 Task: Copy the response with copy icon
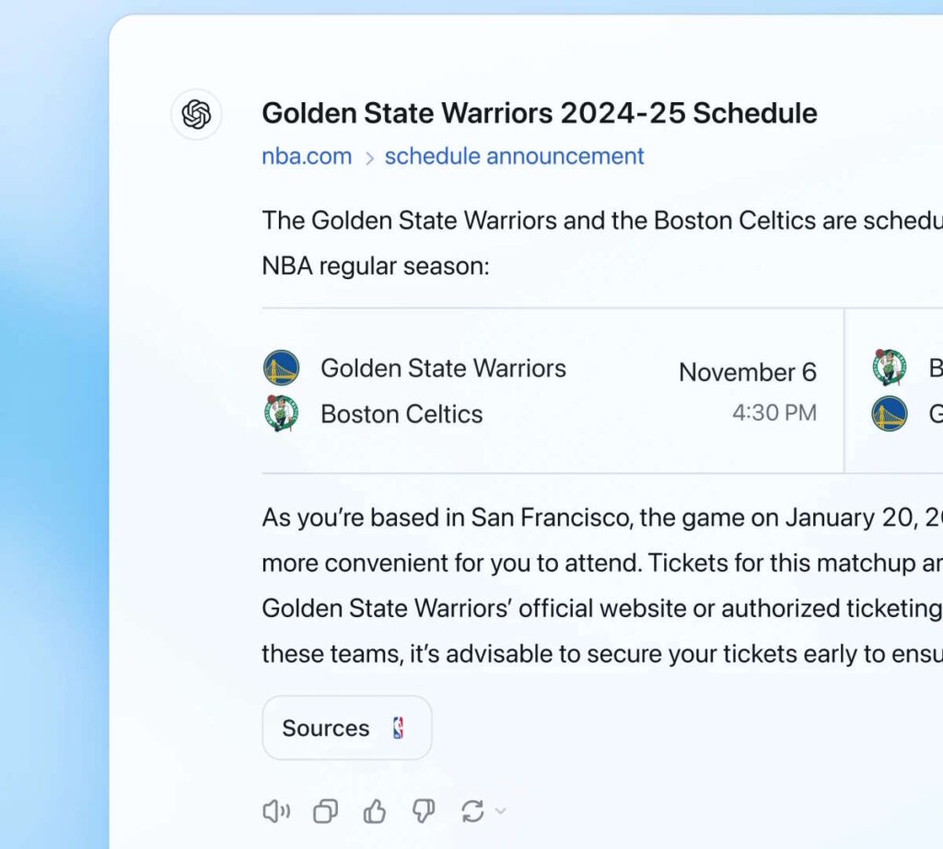click(x=325, y=811)
